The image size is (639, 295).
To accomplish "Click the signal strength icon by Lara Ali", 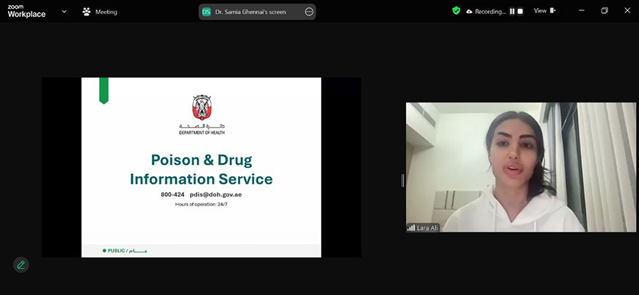I will point(411,228).
